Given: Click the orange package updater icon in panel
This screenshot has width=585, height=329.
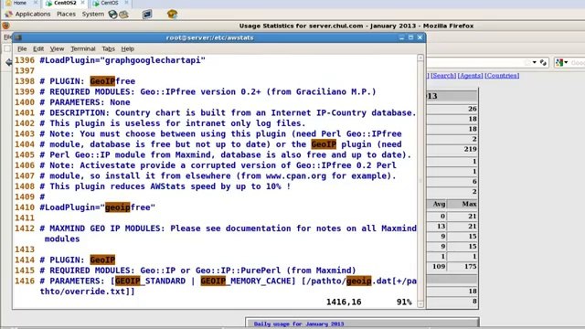Looking at the screenshot, I should tap(172, 15).
